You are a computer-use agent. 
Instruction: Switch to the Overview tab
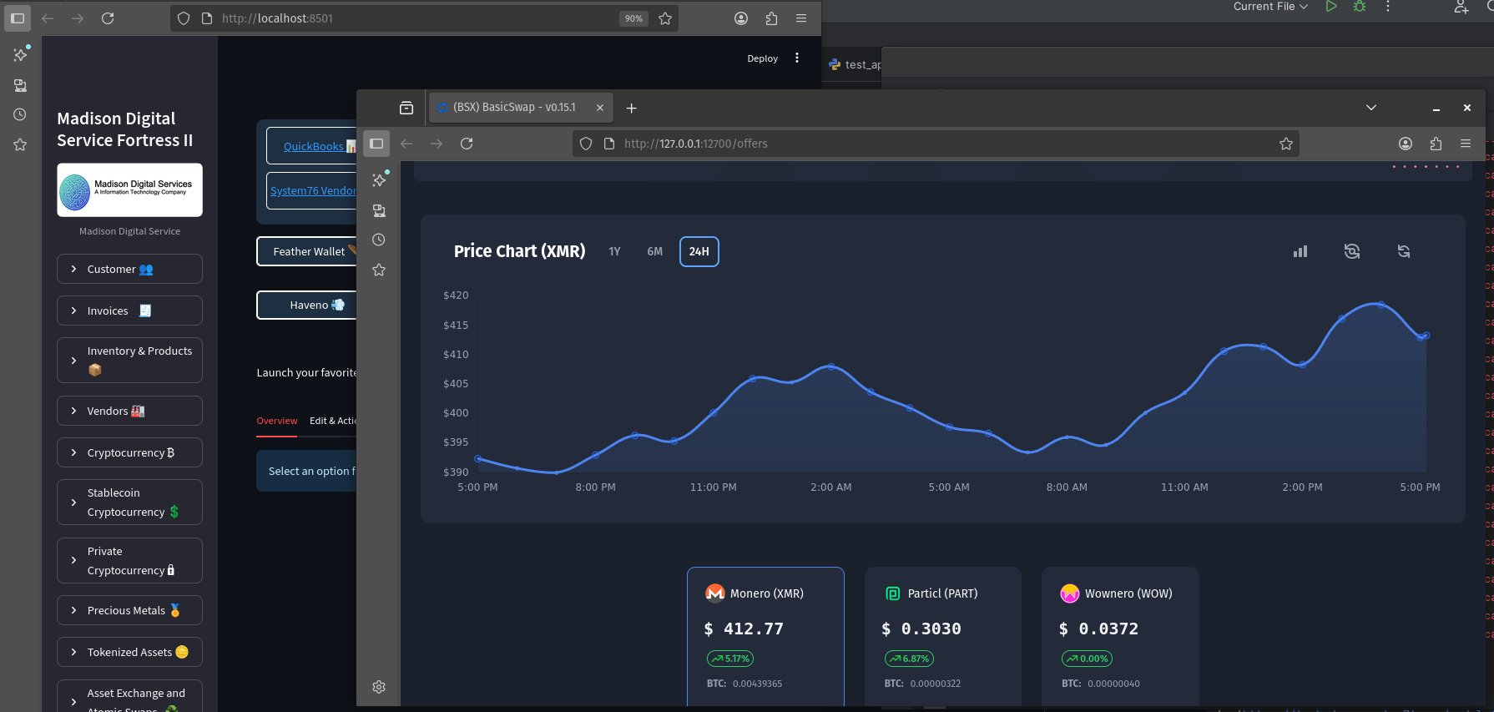click(x=276, y=421)
